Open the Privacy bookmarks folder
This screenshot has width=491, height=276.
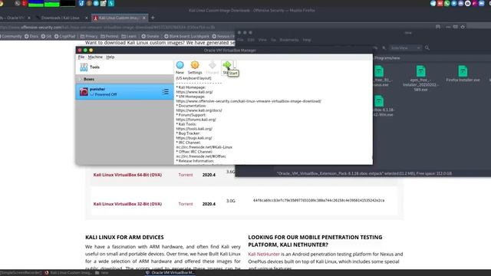tap(89, 36)
